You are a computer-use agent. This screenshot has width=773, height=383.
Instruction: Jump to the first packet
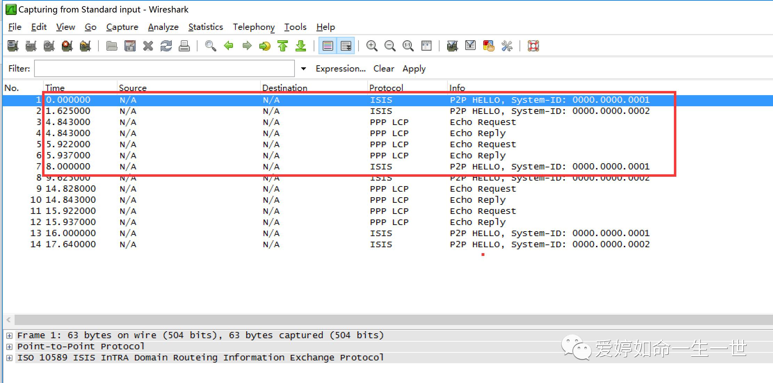(x=283, y=46)
